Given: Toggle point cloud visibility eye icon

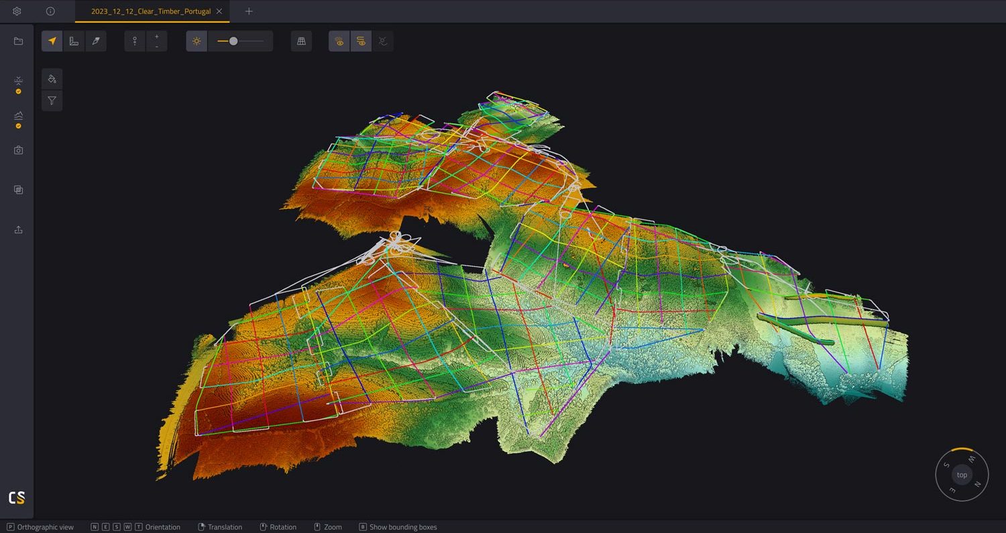Looking at the screenshot, I should (x=339, y=41).
